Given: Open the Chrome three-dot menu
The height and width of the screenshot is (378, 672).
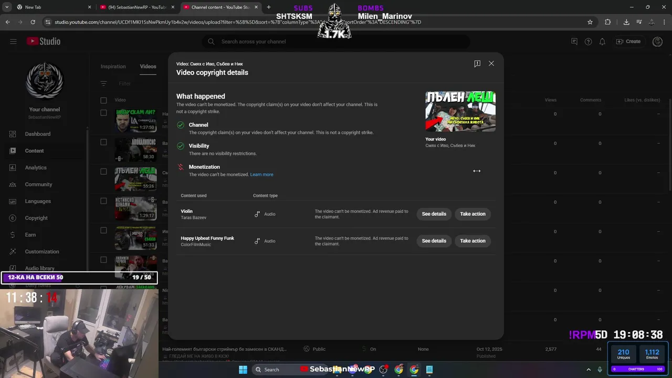Looking at the screenshot, I should click(x=664, y=22).
